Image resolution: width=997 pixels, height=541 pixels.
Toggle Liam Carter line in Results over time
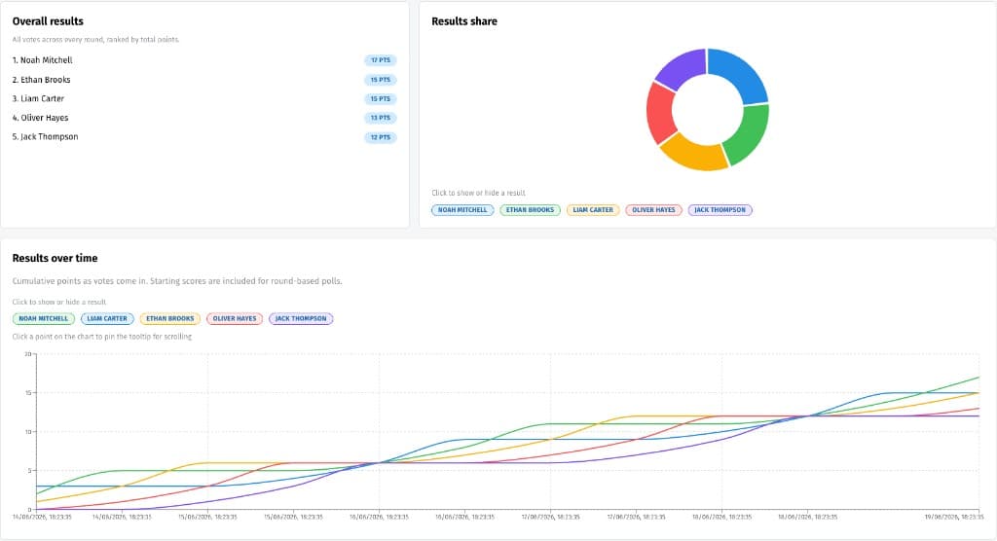107,318
